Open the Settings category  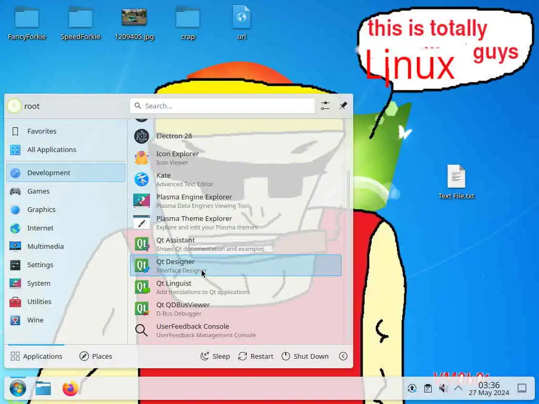point(66,265)
